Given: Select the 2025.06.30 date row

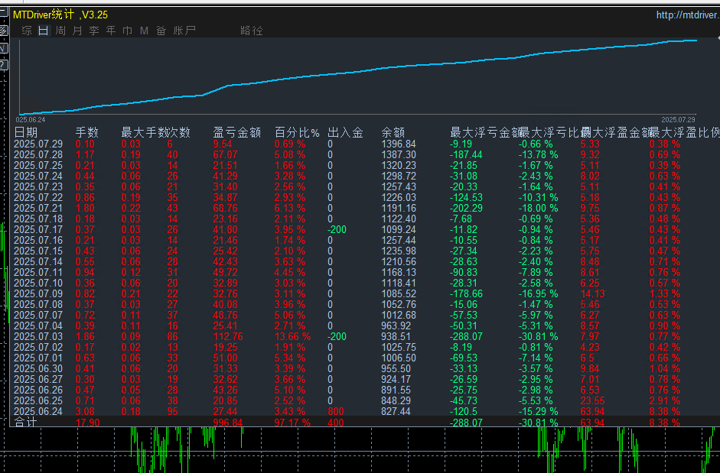Looking at the screenshot, I should pyautogui.click(x=38, y=368).
